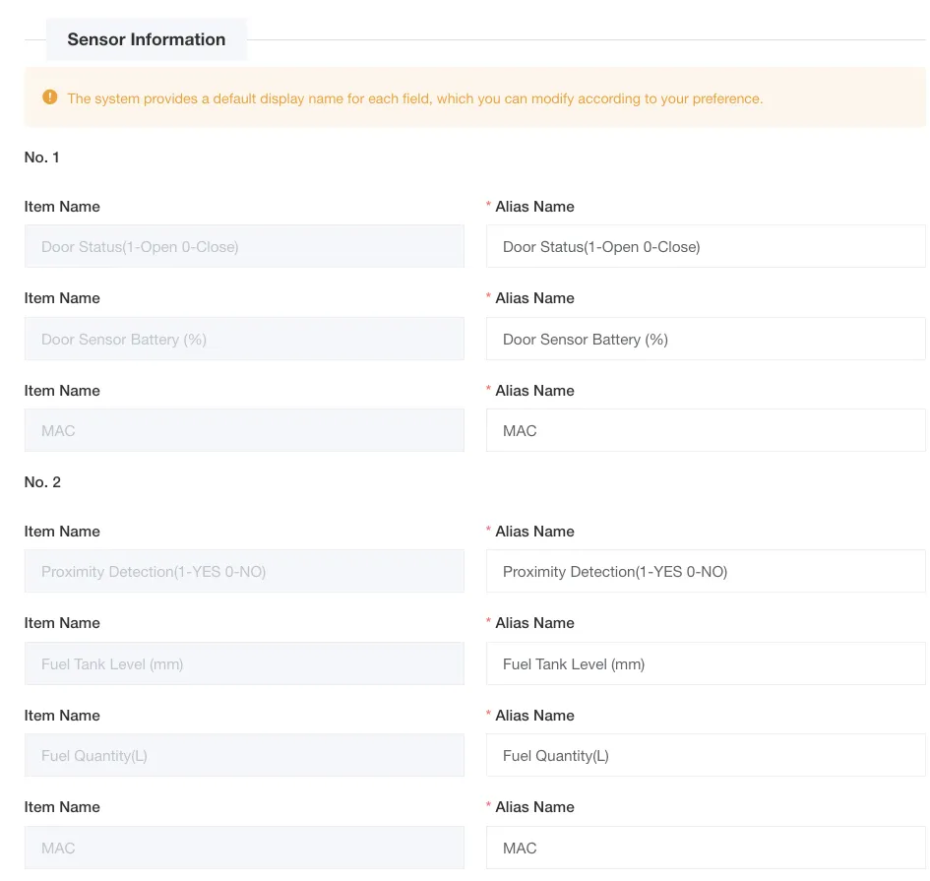
Task: Edit the Door Sensor Battery (%) alias field
Action: (705, 340)
